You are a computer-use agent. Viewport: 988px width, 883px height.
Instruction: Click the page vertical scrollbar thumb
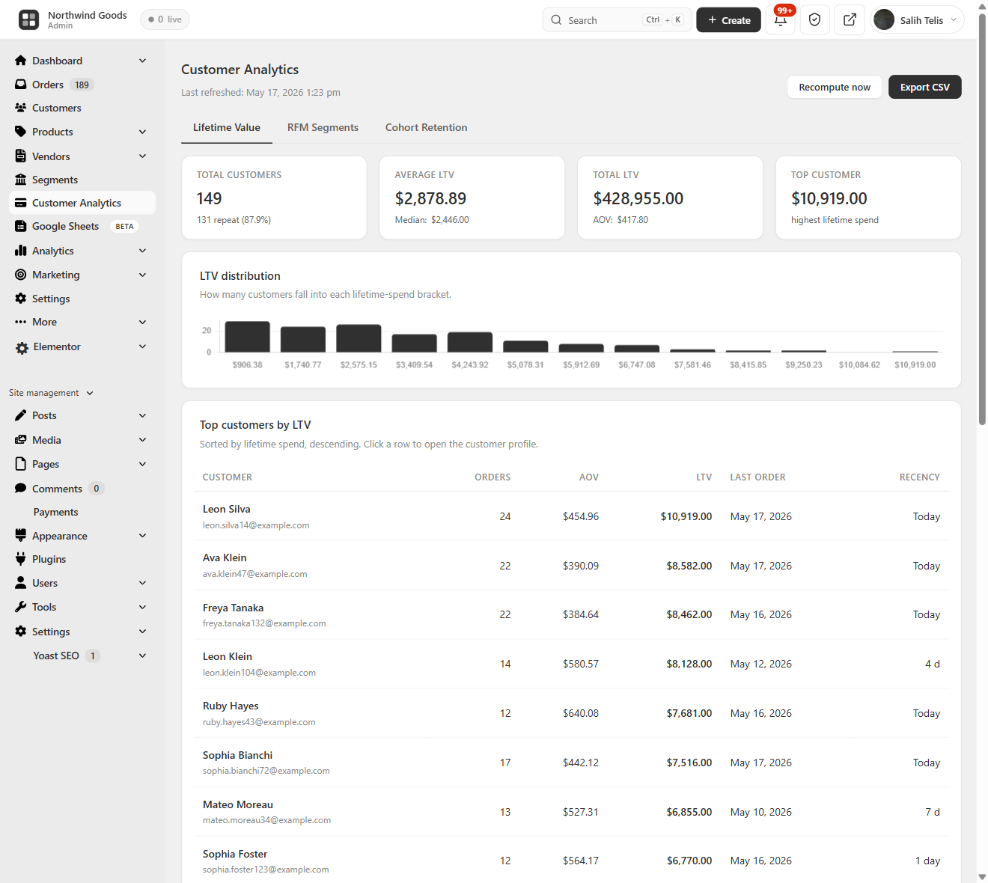(x=982, y=219)
